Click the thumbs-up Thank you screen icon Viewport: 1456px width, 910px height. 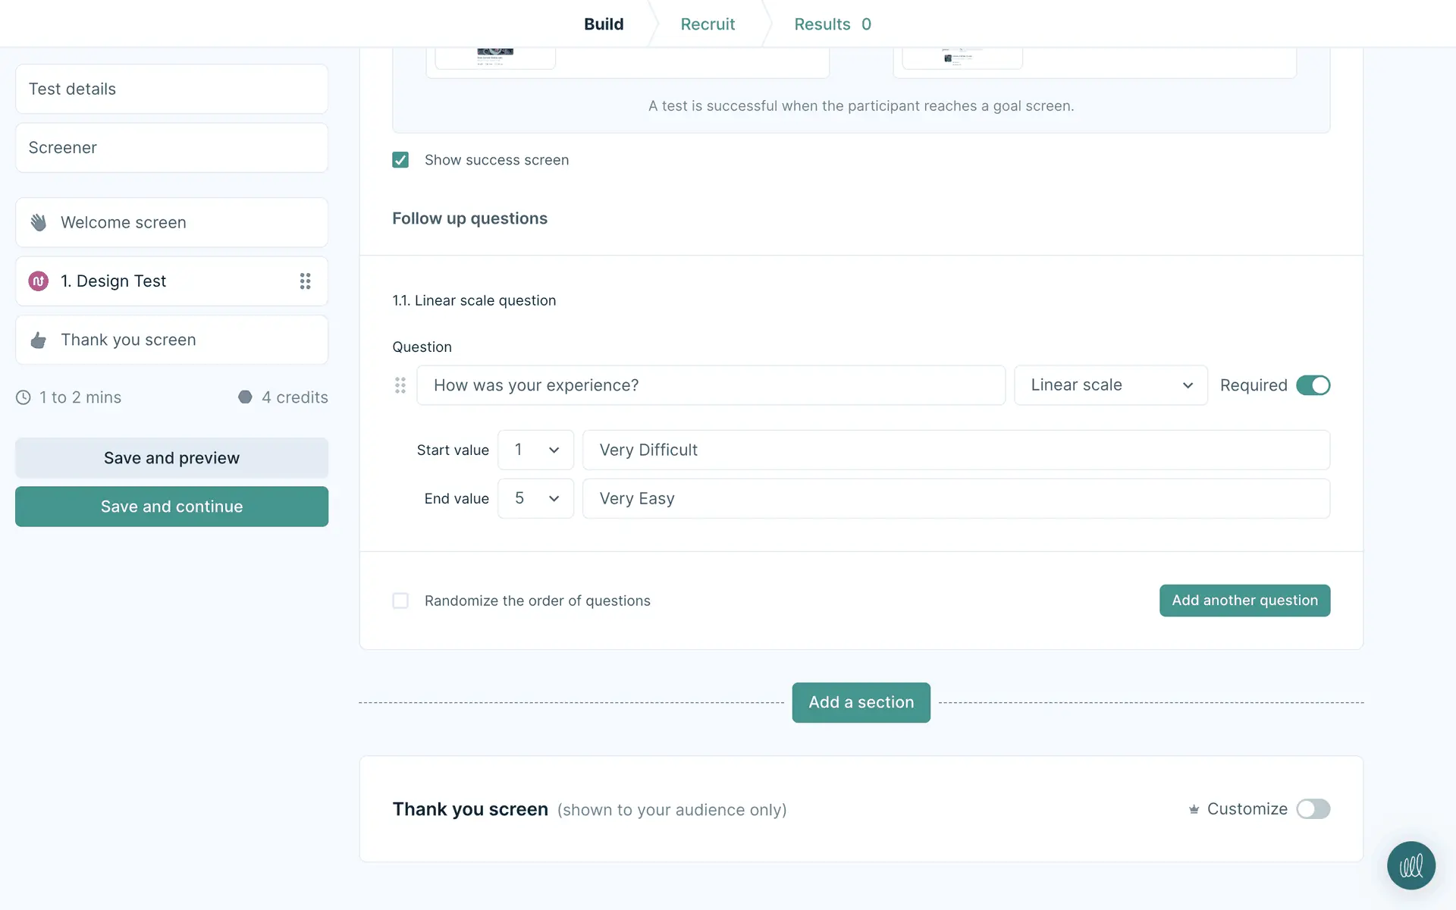(x=39, y=340)
